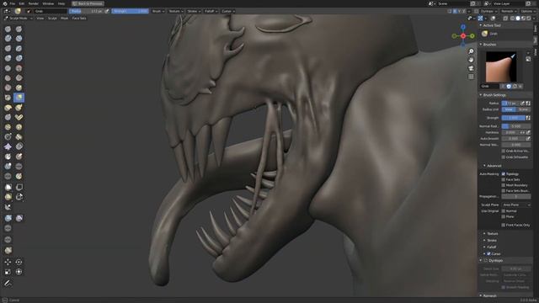Switch perspective/orthographic grid icon
This screenshot has width=539, height=303.
(x=471, y=77)
